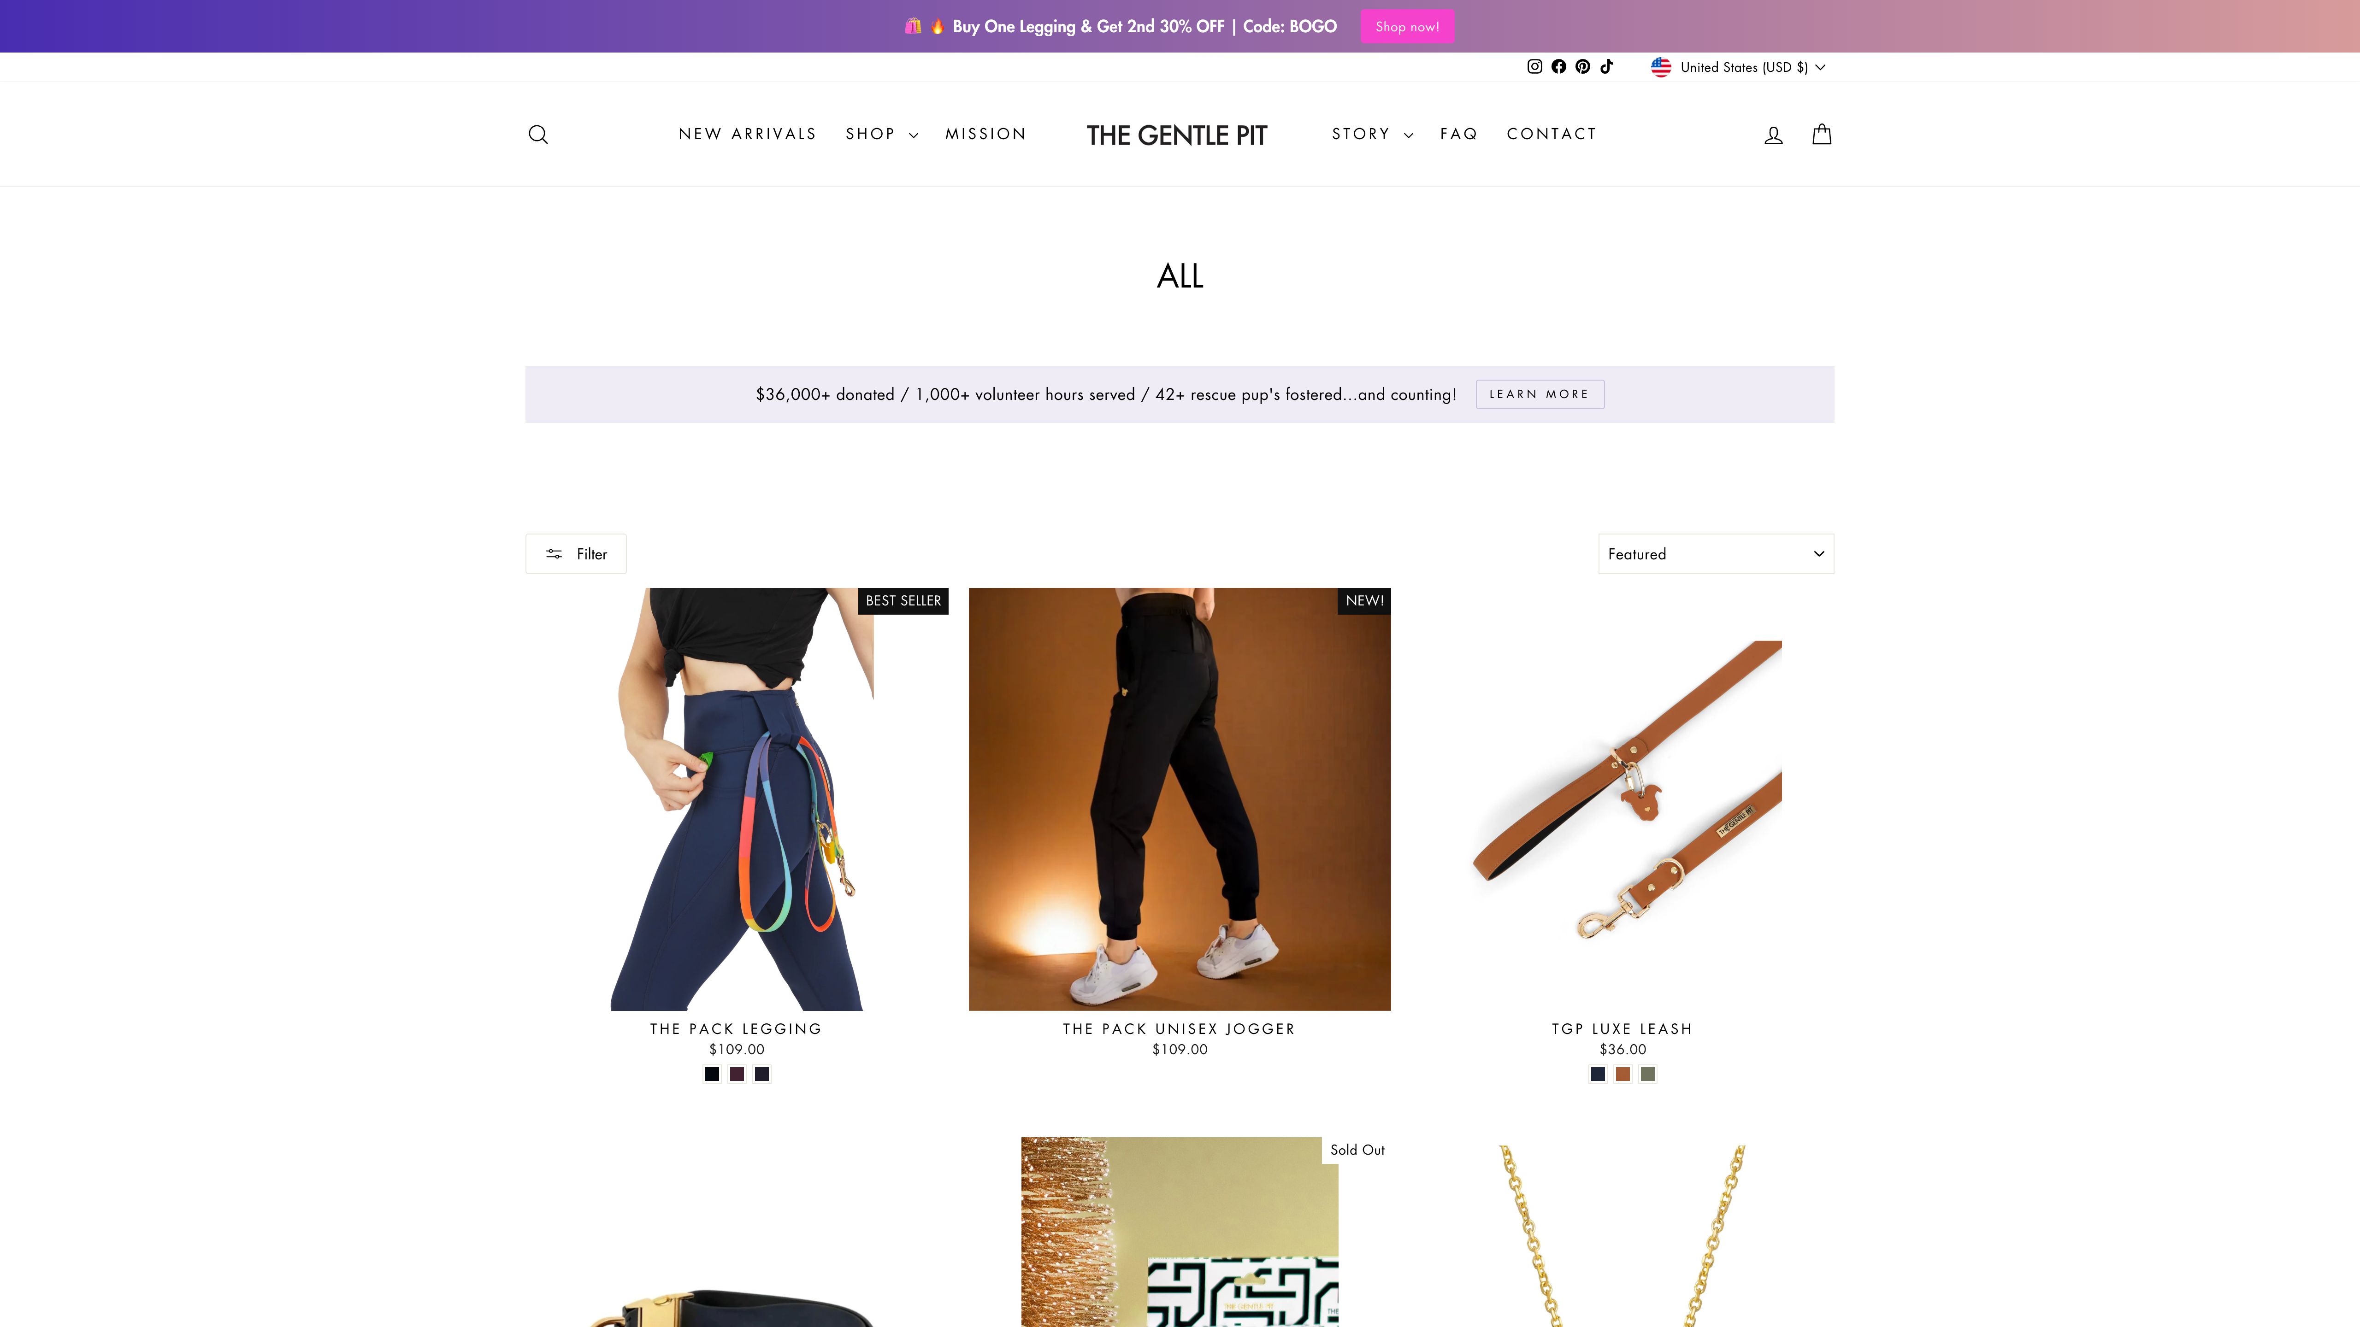Expand the STORY menu
This screenshot has height=1327, width=2360.
point(1371,134)
